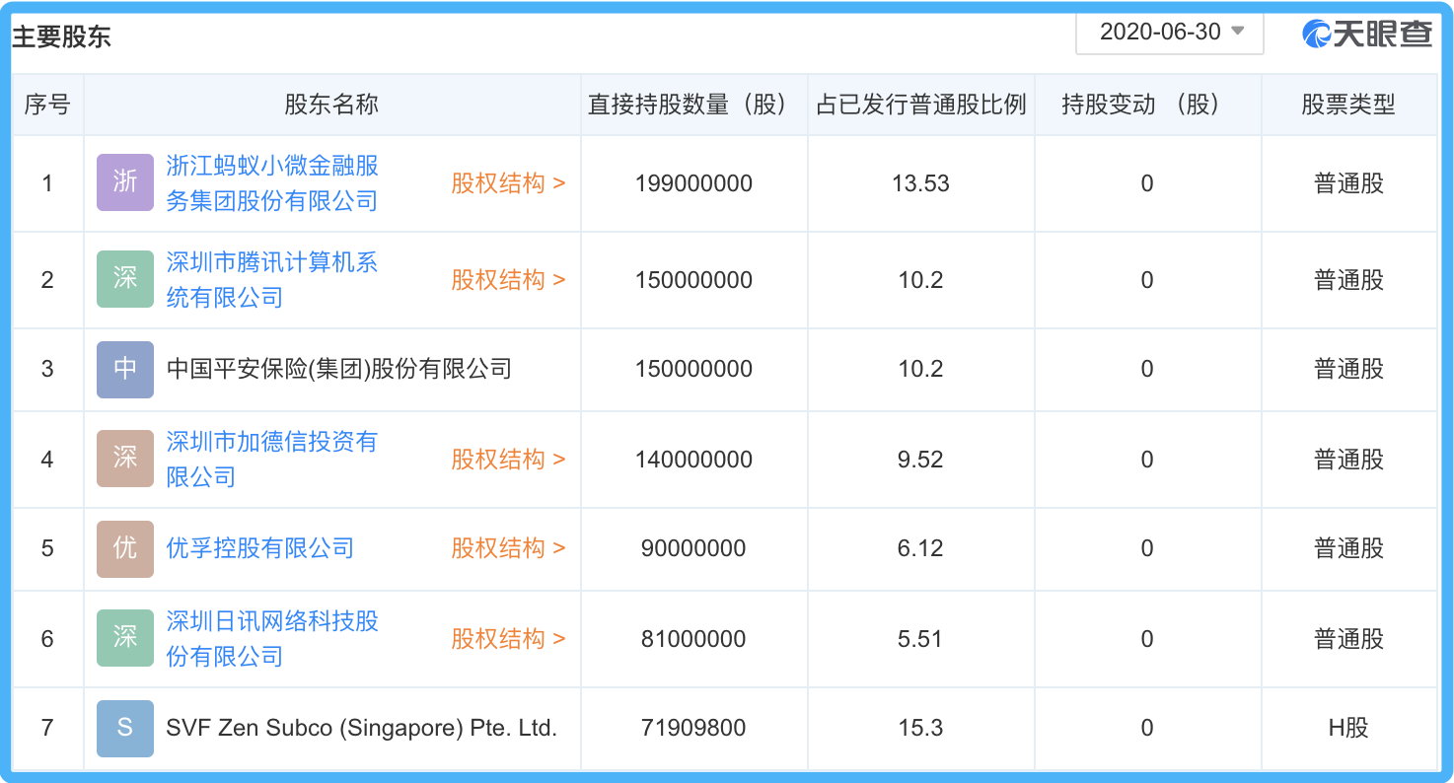Click the green 深 avatar for 深圳日讯网络
This screenshot has height=783, width=1454.
coord(125,639)
